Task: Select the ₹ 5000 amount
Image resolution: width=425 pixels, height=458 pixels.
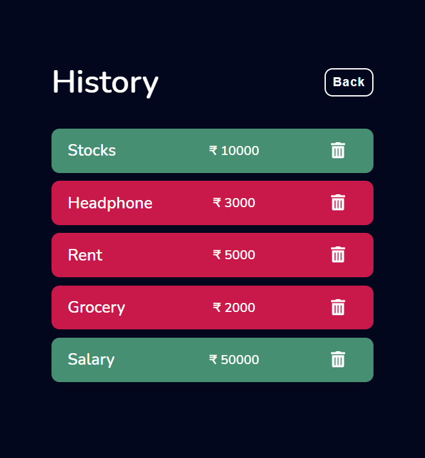Action: [x=234, y=255]
